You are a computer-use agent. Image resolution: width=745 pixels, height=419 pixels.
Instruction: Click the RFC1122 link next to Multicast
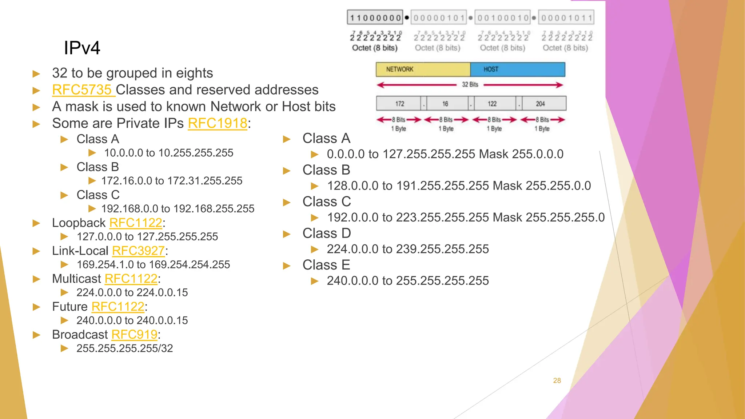pyautogui.click(x=131, y=279)
